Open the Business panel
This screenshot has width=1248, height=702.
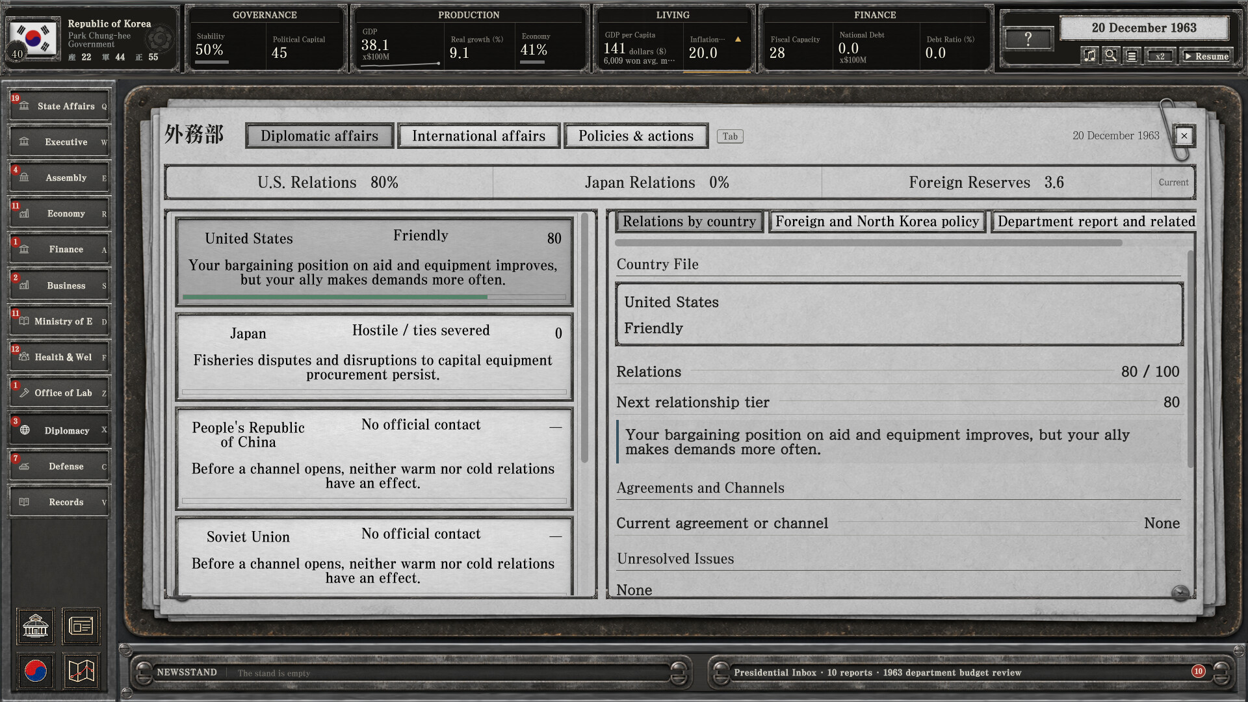tap(59, 285)
